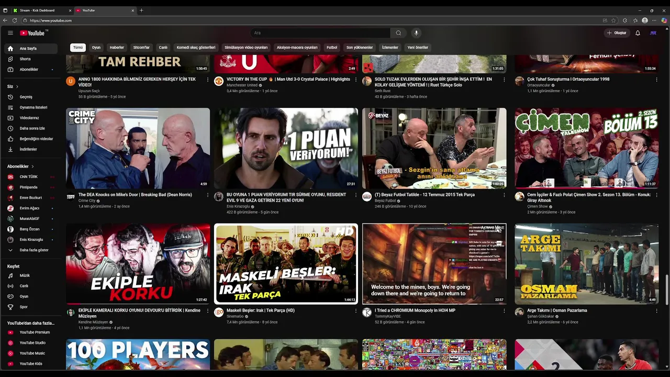Screen dimensions: 670x377
Task: Open more options for Breaking Bad video
Action: point(208,195)
